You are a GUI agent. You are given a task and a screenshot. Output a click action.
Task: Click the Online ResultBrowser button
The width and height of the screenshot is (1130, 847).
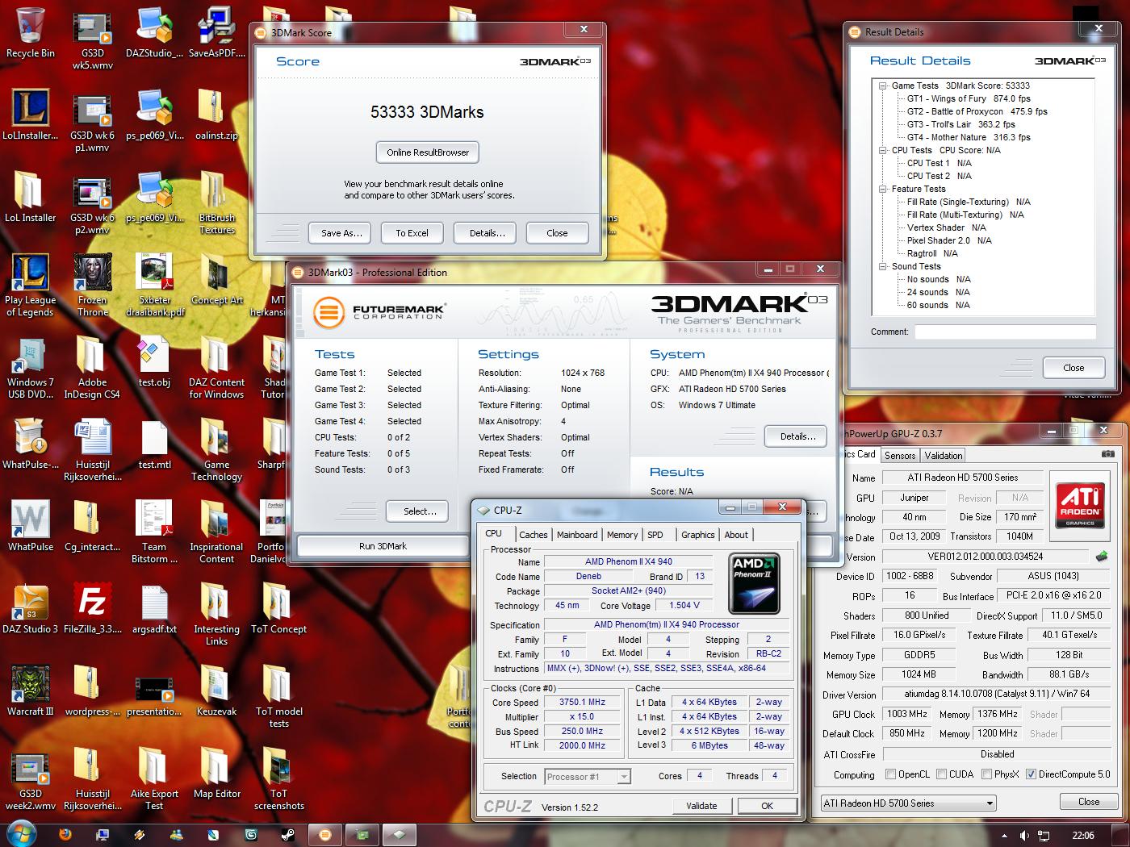coord(428,152)
